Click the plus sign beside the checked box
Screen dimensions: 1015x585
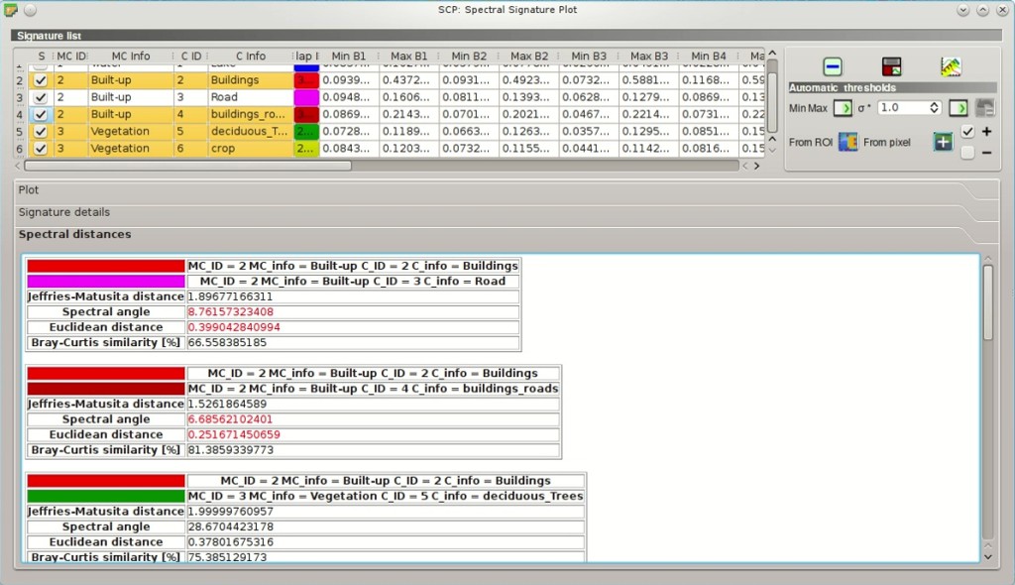[x=986, y=132]
